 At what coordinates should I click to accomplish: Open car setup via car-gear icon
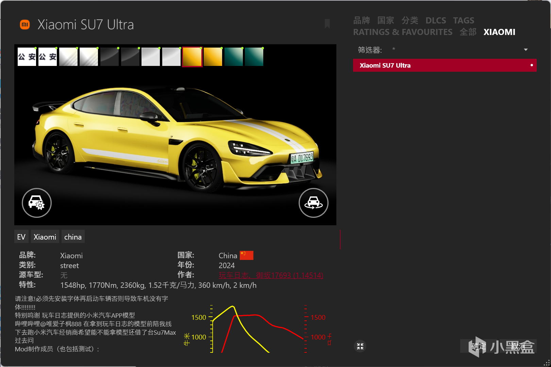[37, 203]
